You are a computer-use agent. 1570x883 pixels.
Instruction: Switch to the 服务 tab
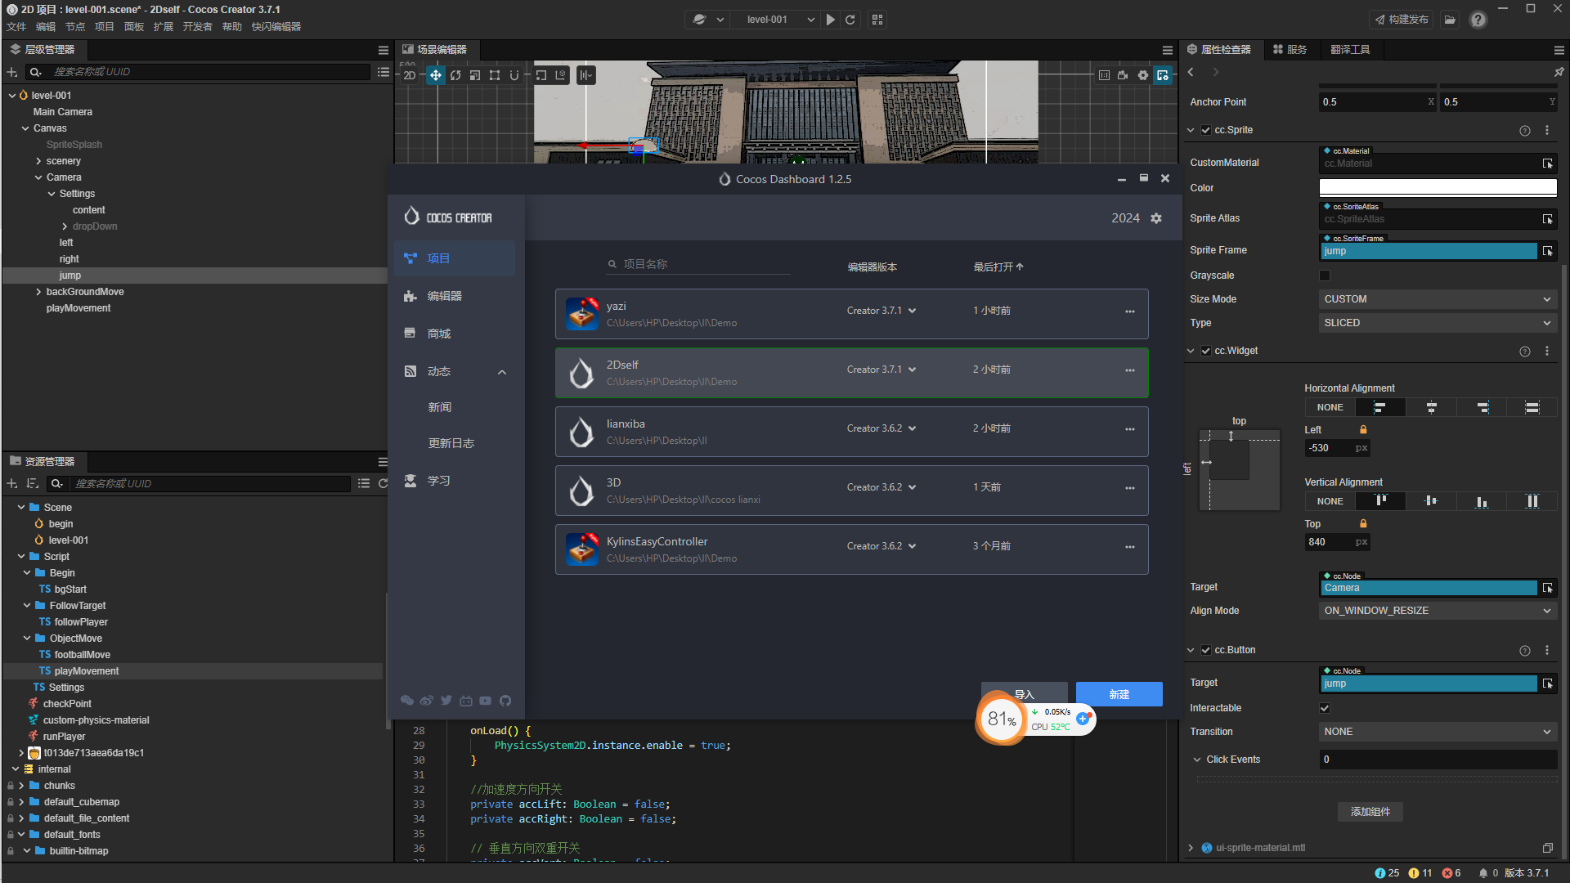point(1290,50)
